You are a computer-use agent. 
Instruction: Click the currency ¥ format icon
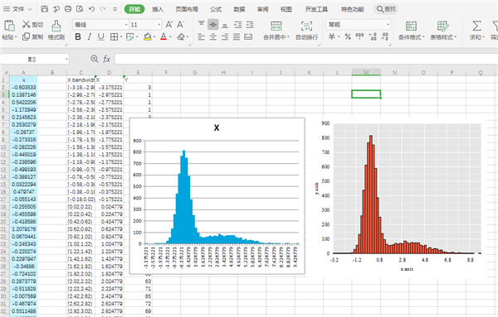[x=331, y=36]
